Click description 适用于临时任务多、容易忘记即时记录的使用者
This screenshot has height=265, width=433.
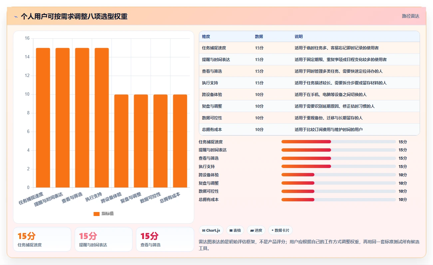coord(336,48)
